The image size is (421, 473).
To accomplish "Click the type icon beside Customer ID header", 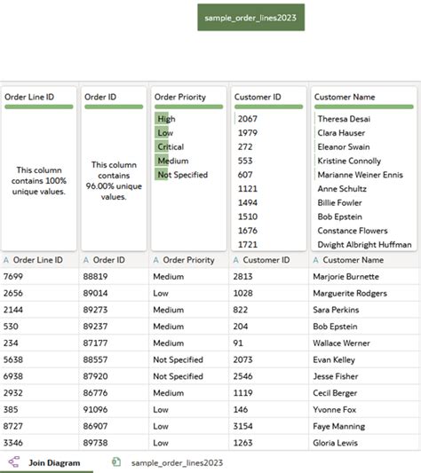I will [236, 260].
